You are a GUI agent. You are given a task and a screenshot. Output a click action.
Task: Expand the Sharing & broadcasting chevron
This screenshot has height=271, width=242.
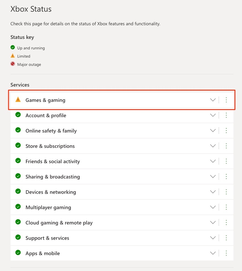coord(213,177)
